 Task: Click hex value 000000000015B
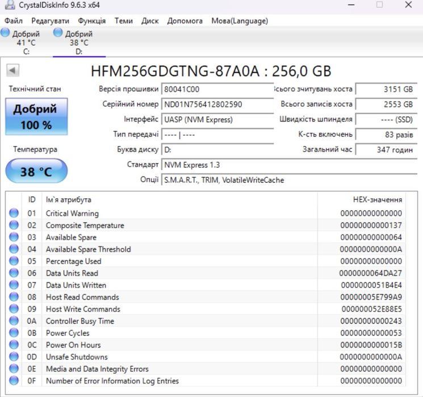[x=371, y=345]
